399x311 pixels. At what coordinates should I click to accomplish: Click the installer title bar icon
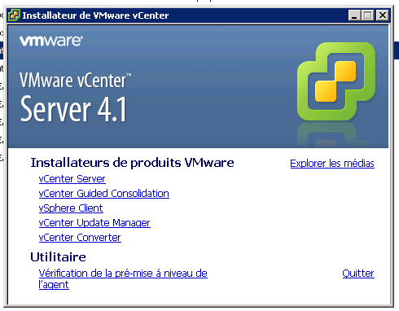pos(14,15)
